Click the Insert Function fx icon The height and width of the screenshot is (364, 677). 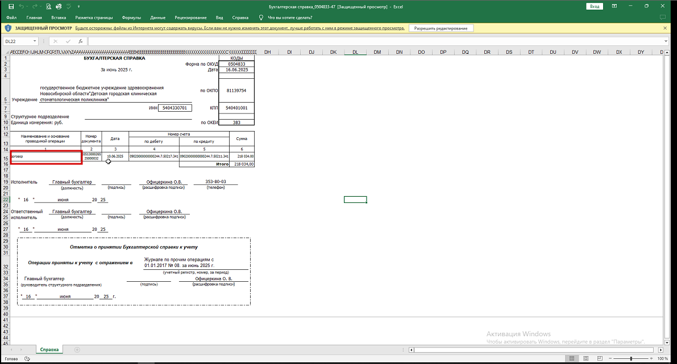[80, 41]
